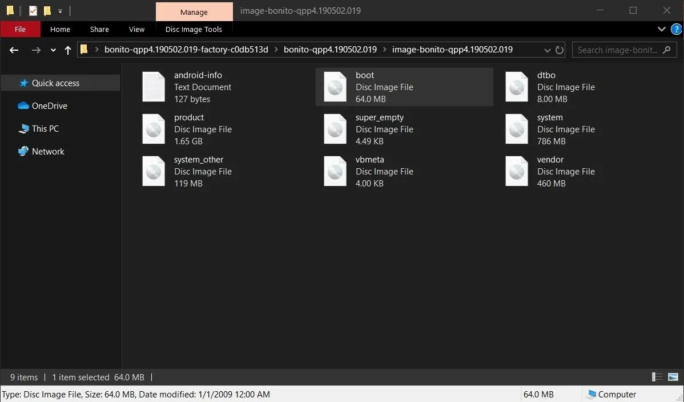The image size is (684, 402).
Task: Click the 460 MB size text
Action: [x=552, y=184]
